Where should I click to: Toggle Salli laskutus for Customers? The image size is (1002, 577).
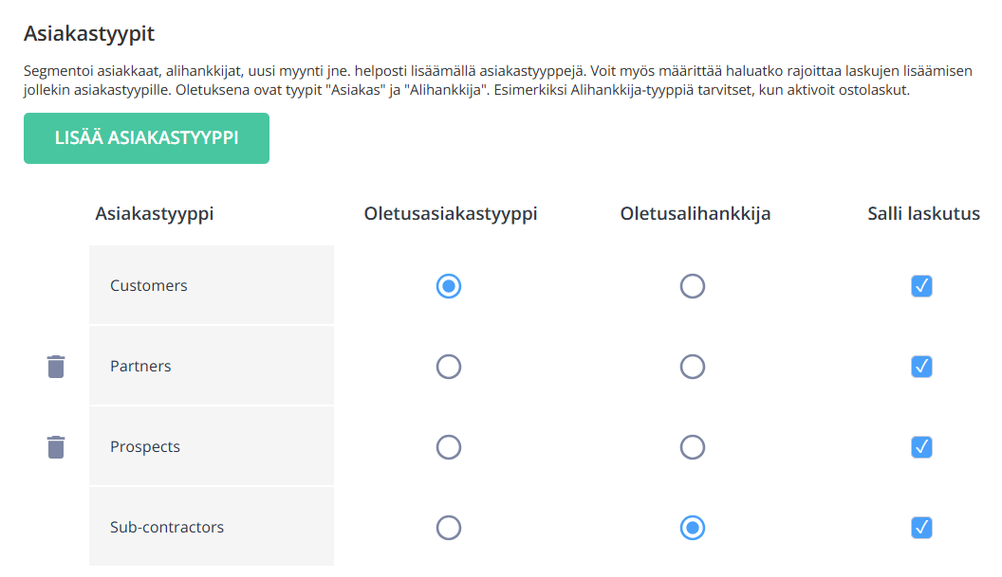coord(921,286)
